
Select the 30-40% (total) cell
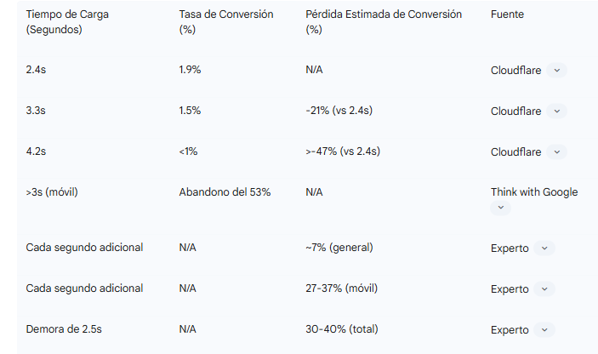[341, 329]
